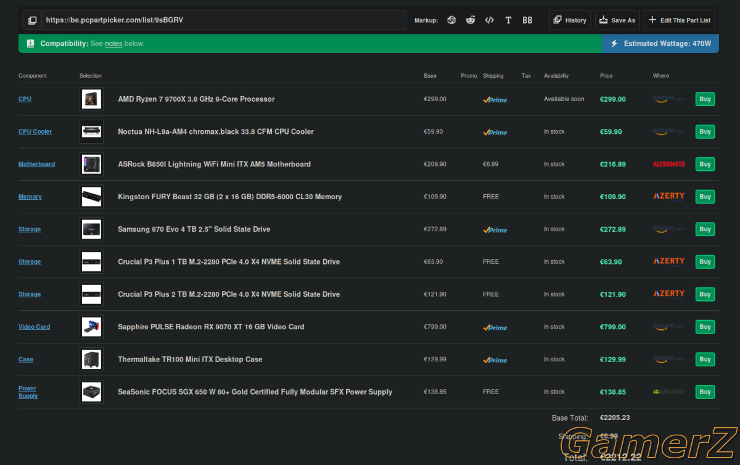This screenshot has width=740, height=465.
Task: Click Edit This Part List button
Action: tap(681, 20)
